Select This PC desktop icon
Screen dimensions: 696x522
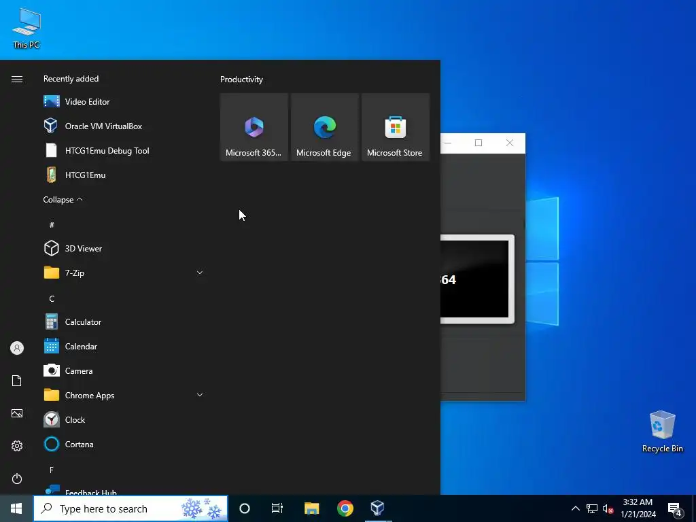pos(27,27)
